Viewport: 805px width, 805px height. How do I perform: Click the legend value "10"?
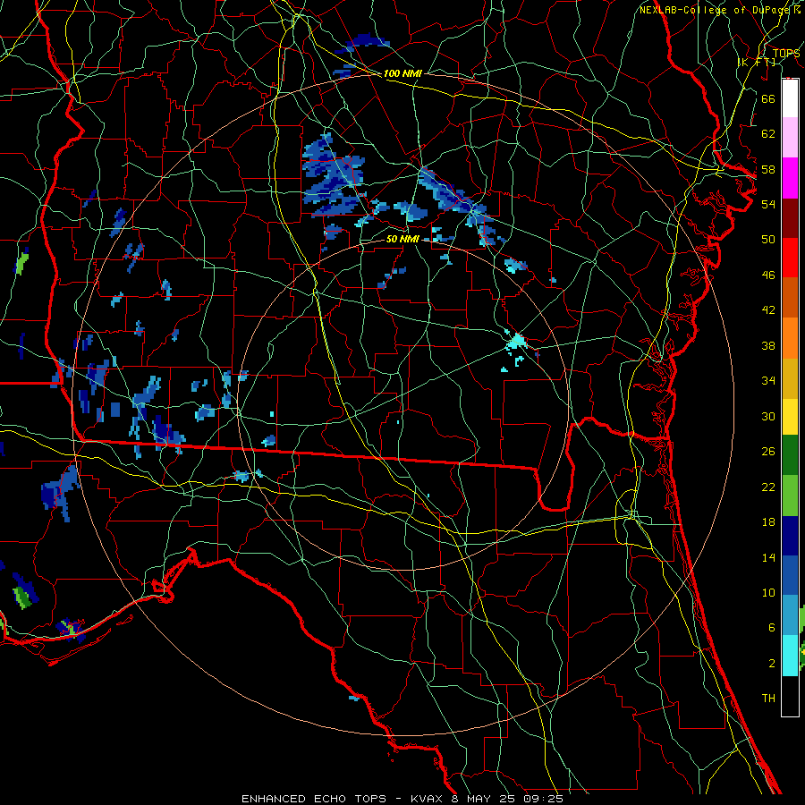coord(768,592)
